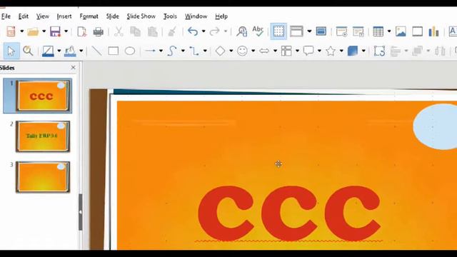
Task: Select the Basic Shapes diamond tool
Action: [x=220, y=51]
